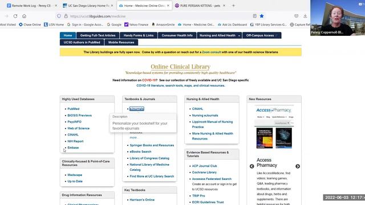The height and width of the screenshot is (205, 365).
Task: Open a new tab with plus icon
Action: (233, 6)
